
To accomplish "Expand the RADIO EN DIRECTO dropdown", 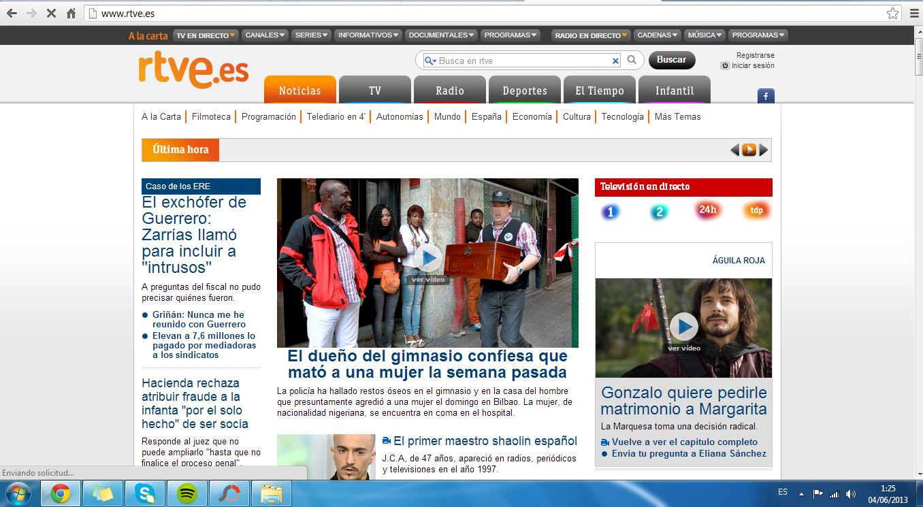I will pyautogui.click(x=592, y=35).
